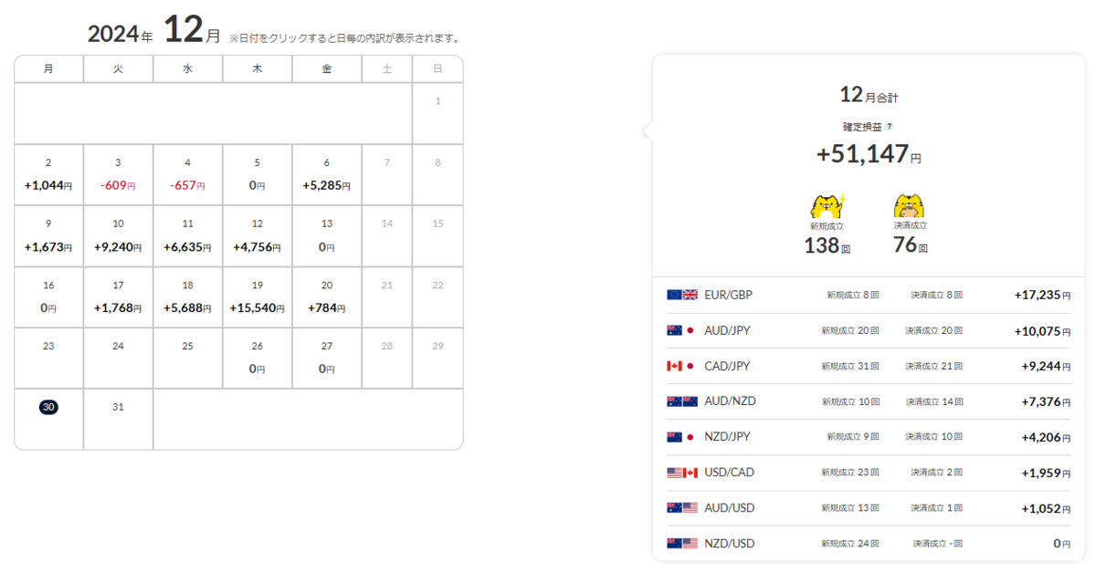
Task: Click the CAD/JPY flag pair icon
Action: point(682,366)
